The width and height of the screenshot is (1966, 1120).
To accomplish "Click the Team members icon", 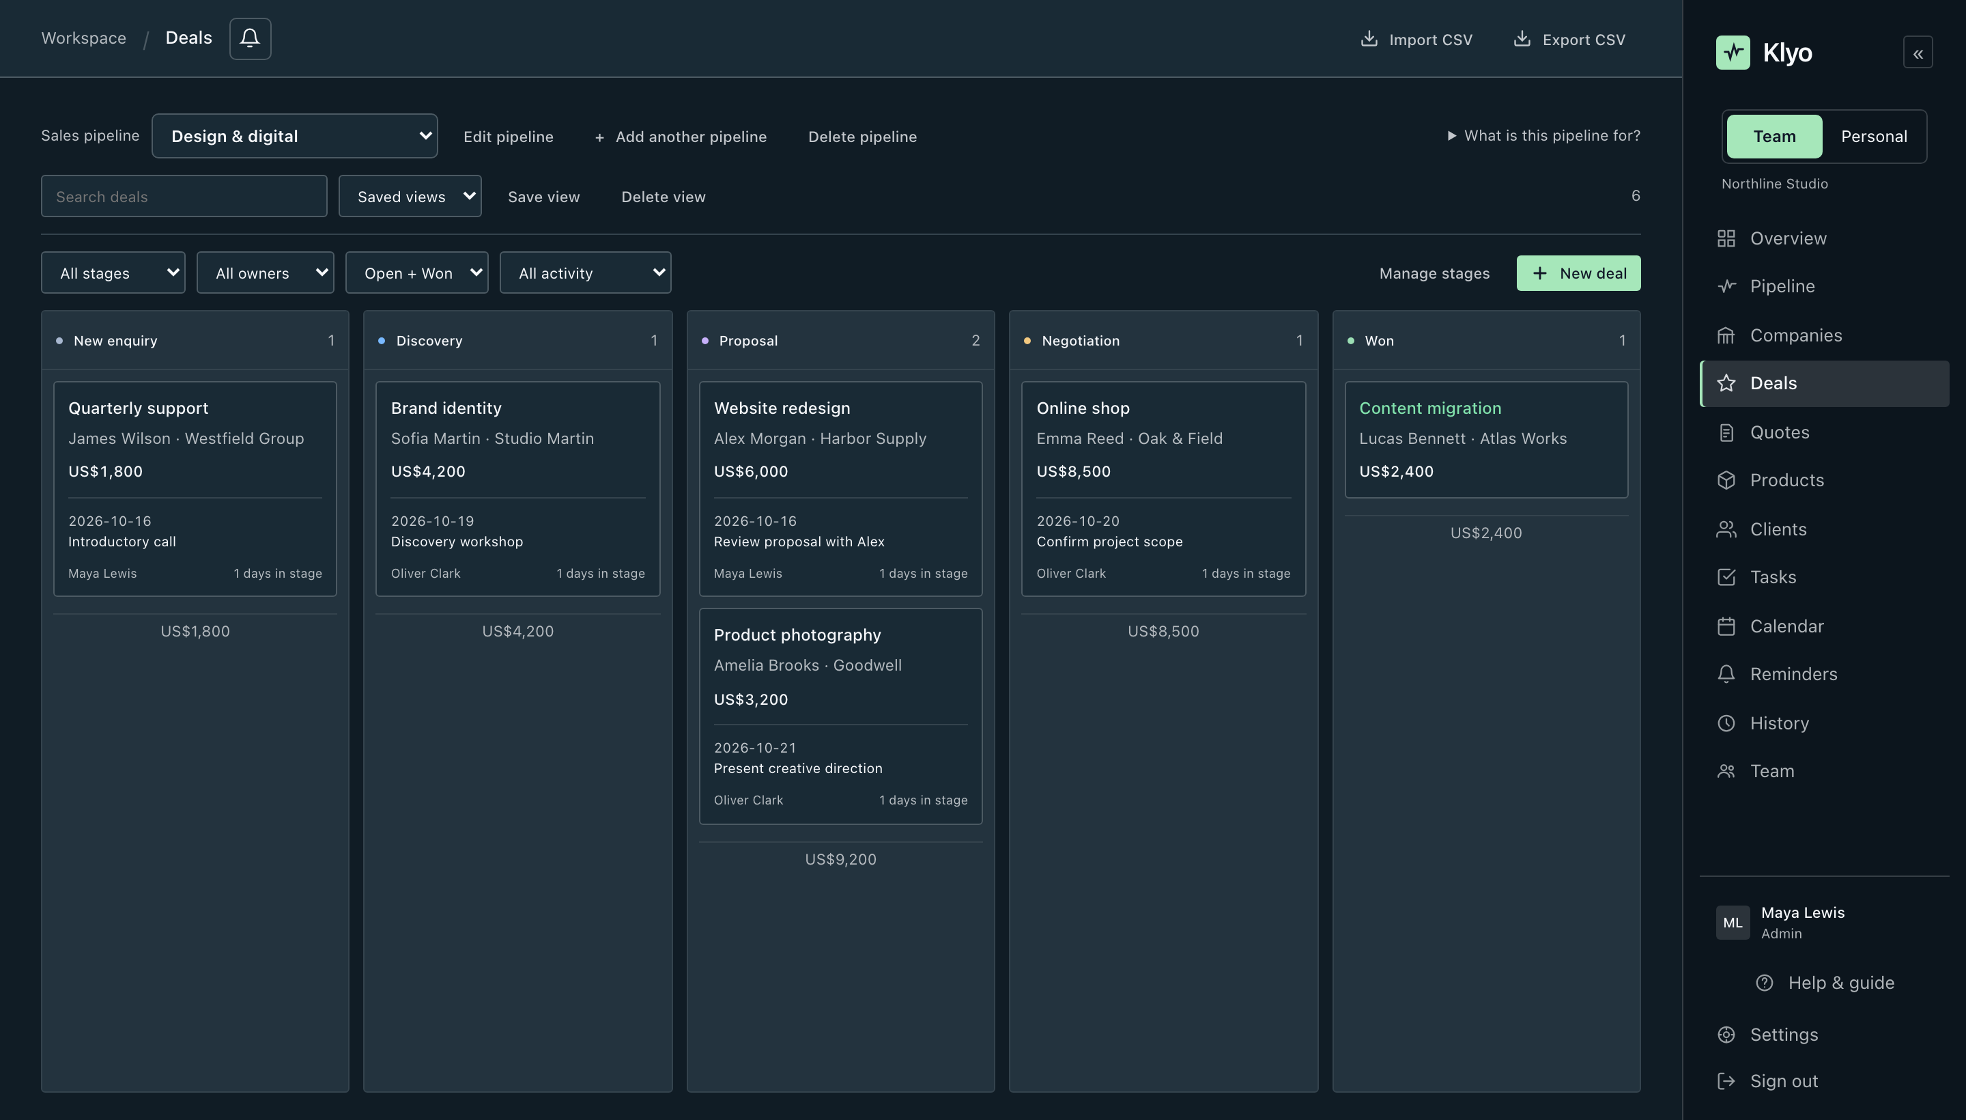I will pyautogui.click(x=1726, y=771).
